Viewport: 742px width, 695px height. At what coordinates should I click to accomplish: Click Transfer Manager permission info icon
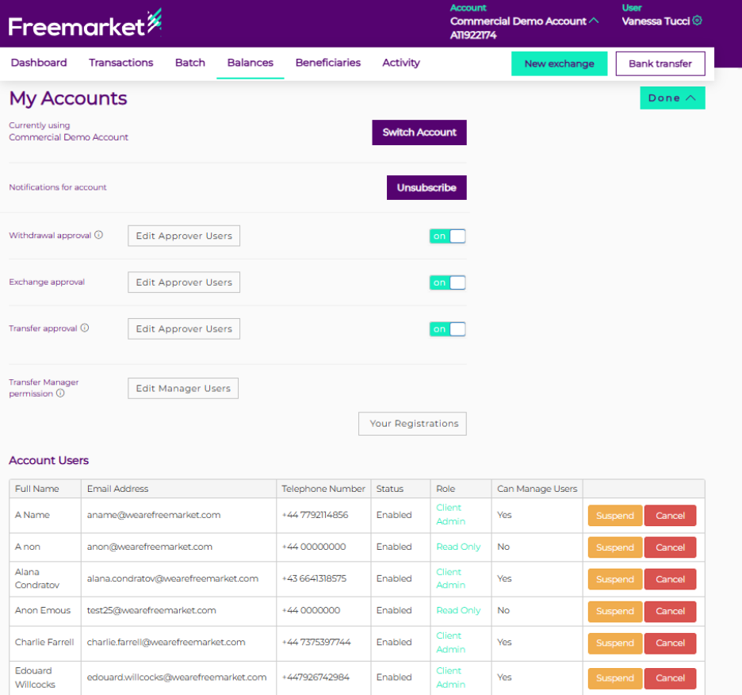coord(60,394)
